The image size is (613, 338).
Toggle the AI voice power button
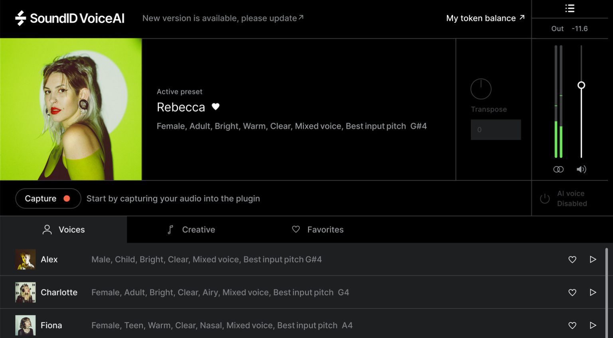545,198
